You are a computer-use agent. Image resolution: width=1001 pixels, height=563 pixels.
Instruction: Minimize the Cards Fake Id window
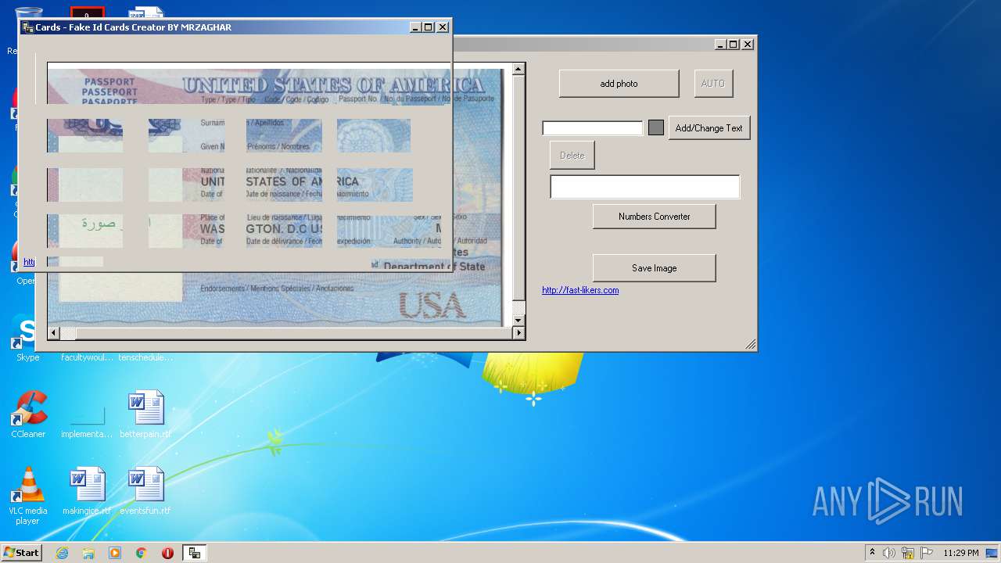tap(415, 27)
